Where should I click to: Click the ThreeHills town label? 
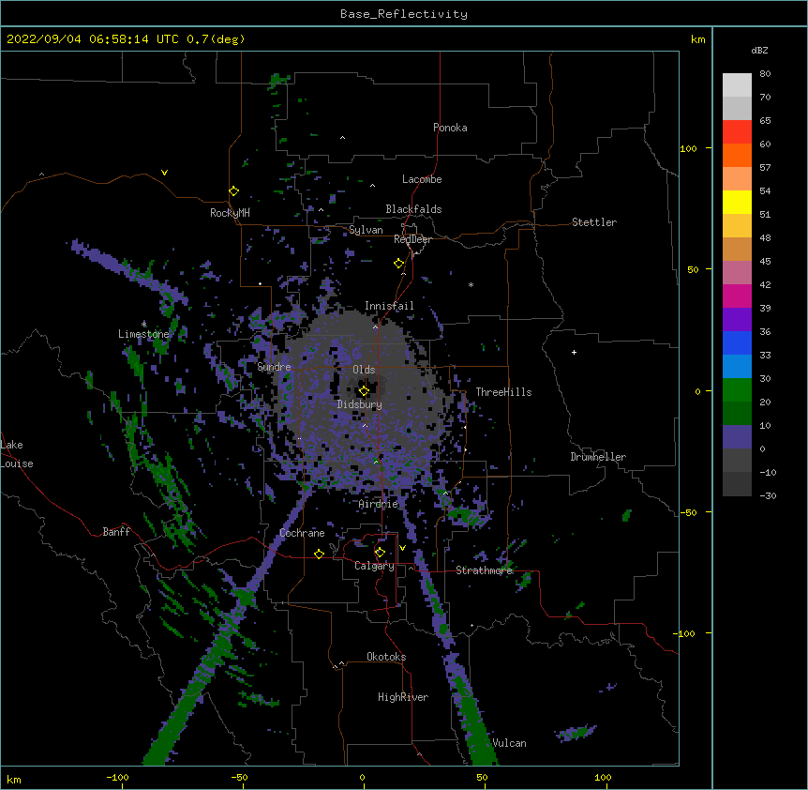click(504, 392)
